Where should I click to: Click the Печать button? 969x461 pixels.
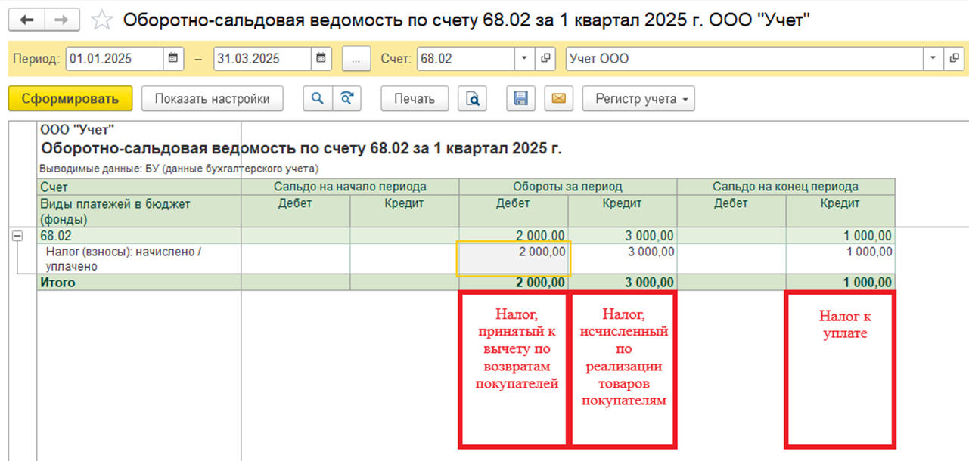(x=414, y=98)
